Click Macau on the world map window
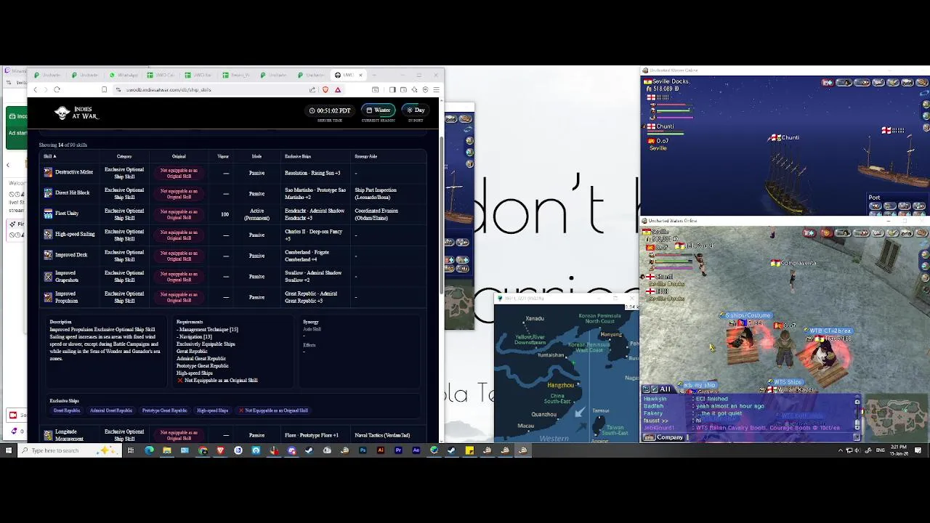930x523 pixels. (526, 426)
